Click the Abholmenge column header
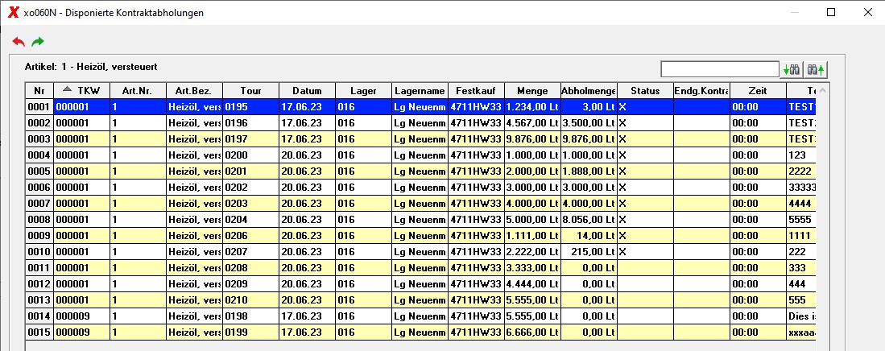Screen dimensions: 885x351 point(589,91)
